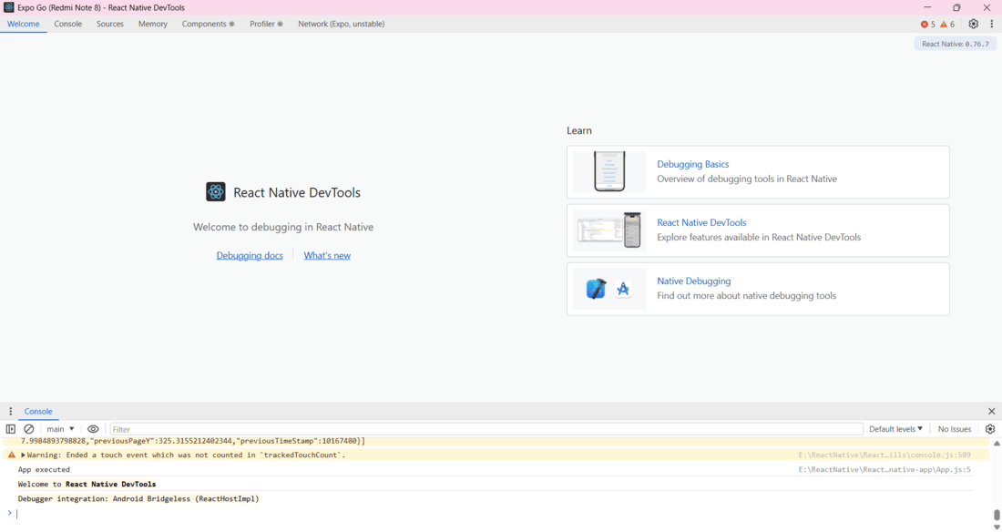Open the main context dropdown
The height and width of the screenshot is (532, 1002).
click(x=60, y=429)
